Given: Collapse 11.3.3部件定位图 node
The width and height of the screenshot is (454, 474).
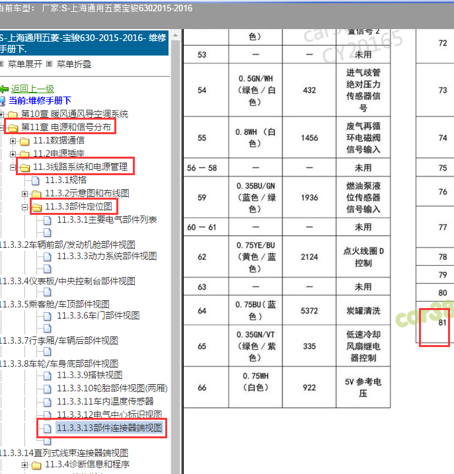Looking at the screenshot, I should point(25,207).
